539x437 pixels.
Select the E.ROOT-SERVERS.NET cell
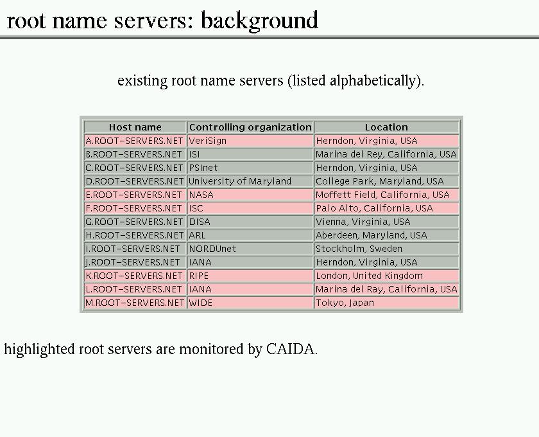coord(135,195)
